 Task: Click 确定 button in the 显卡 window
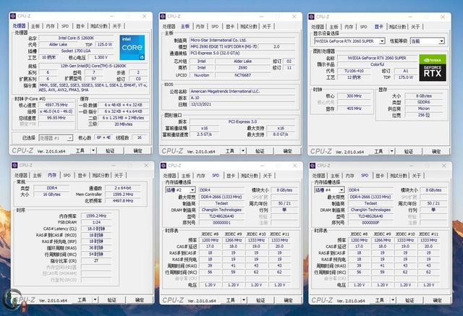point(436,151)
